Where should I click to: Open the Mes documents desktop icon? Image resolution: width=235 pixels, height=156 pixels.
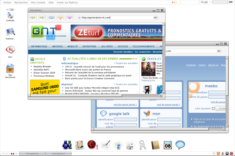coord(10,68)
